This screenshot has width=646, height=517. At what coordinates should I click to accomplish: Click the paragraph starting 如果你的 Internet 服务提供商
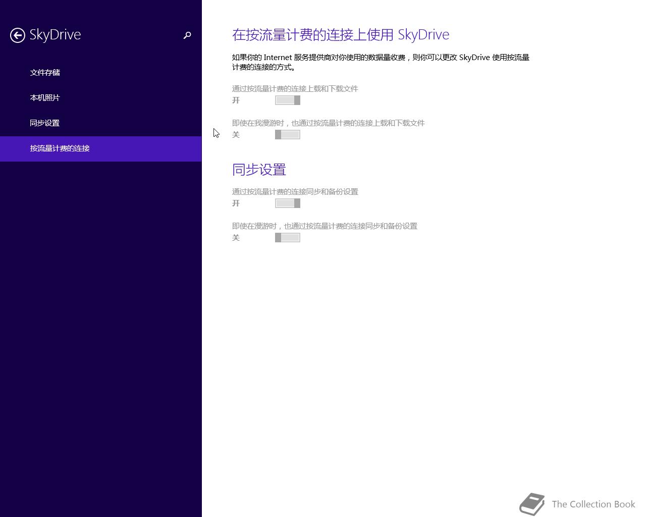click(381, 62)
